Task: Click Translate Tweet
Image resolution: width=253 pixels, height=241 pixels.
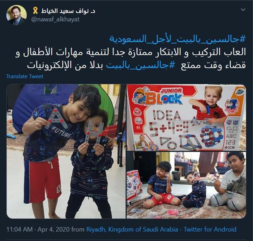Action: click(x=25, y=76)
